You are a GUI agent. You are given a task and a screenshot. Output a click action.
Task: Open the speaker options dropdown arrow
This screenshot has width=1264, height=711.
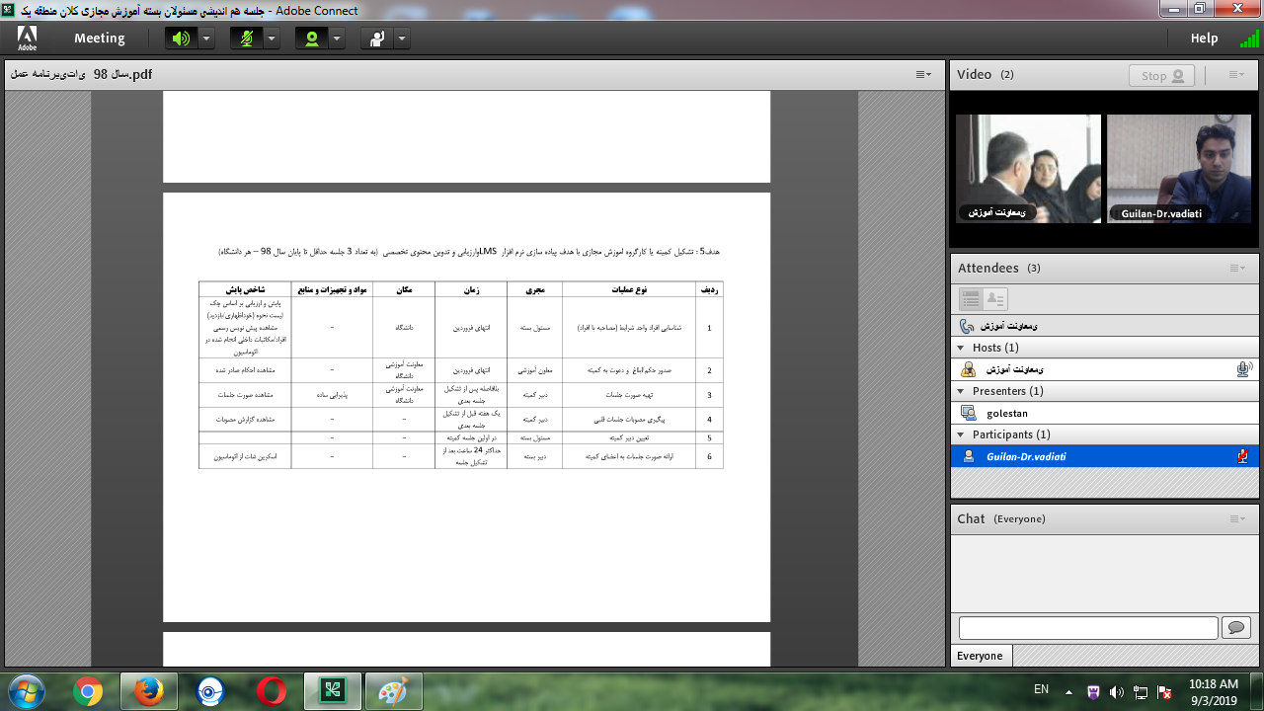(206, 39)
